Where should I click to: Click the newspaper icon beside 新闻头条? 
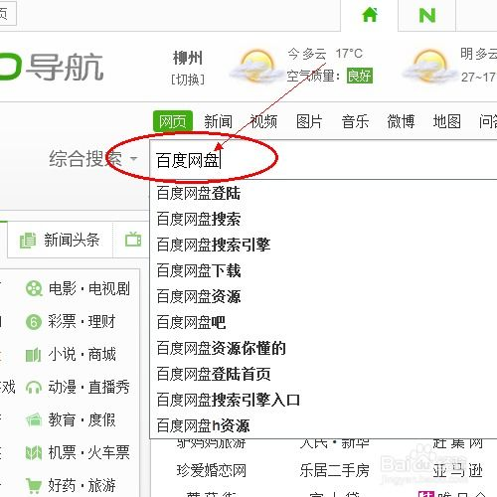28,240
